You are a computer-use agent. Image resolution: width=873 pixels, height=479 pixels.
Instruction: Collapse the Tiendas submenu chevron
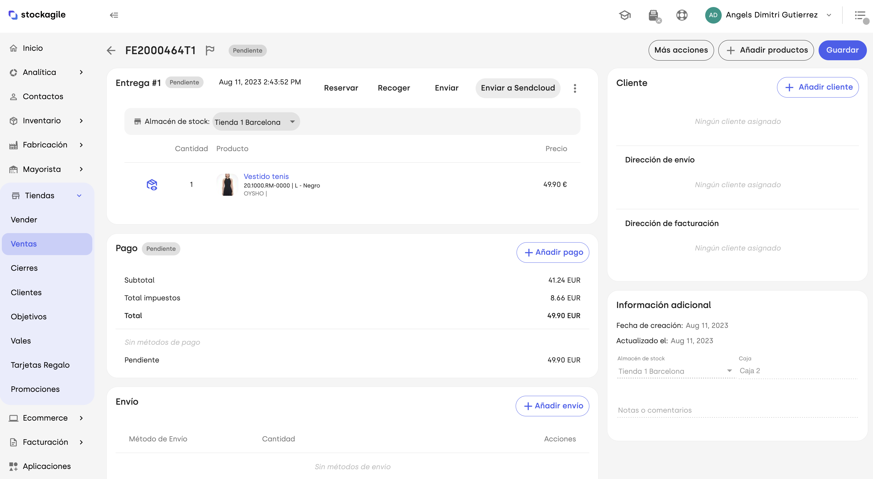tap(79, 195)
